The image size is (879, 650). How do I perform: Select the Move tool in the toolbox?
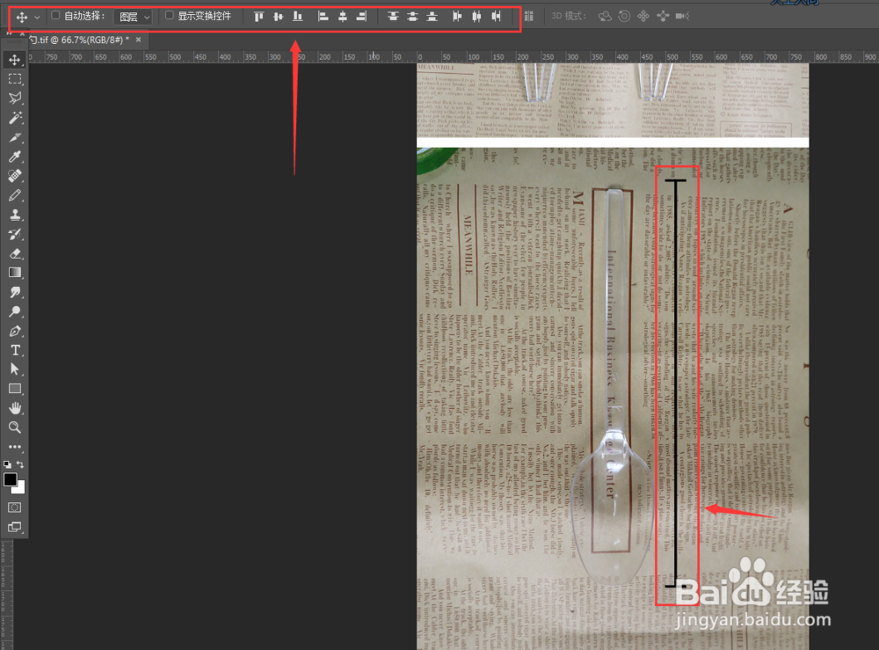coord(15,60)
